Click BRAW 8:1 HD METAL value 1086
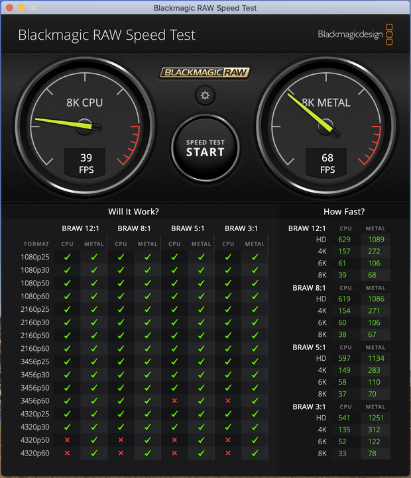The width and height of the screenshot is (411, 478). coord(376,299)
